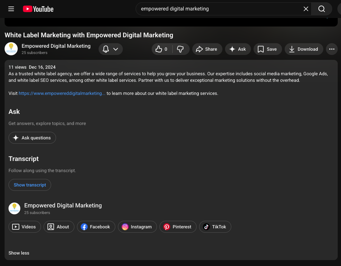
Task: Click the thumbs up to like the video
Action: (x=160, y=49)
